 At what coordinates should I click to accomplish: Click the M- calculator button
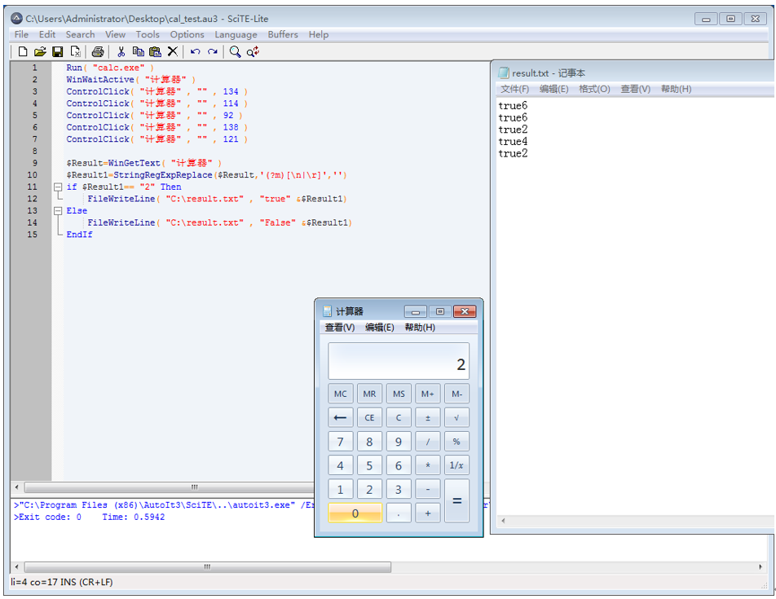tap(456, 394)
